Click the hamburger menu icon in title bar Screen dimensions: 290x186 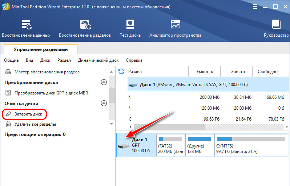tap(255, 7)
